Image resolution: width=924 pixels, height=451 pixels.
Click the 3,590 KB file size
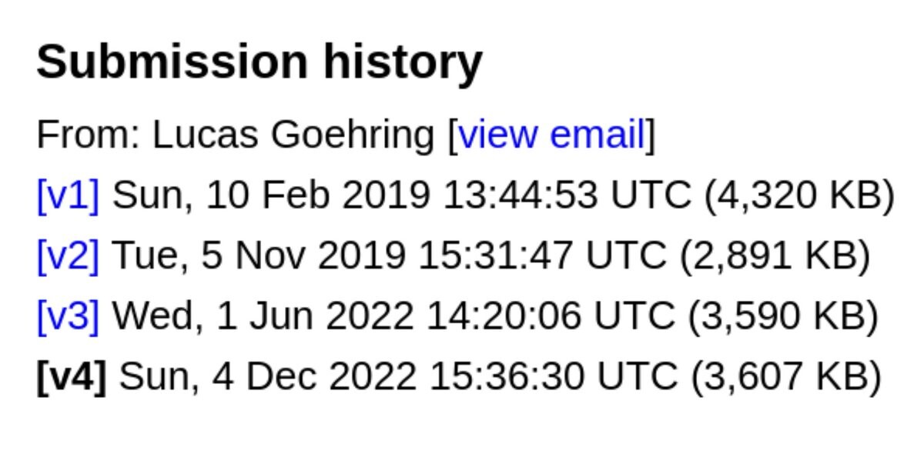[783, 316]
